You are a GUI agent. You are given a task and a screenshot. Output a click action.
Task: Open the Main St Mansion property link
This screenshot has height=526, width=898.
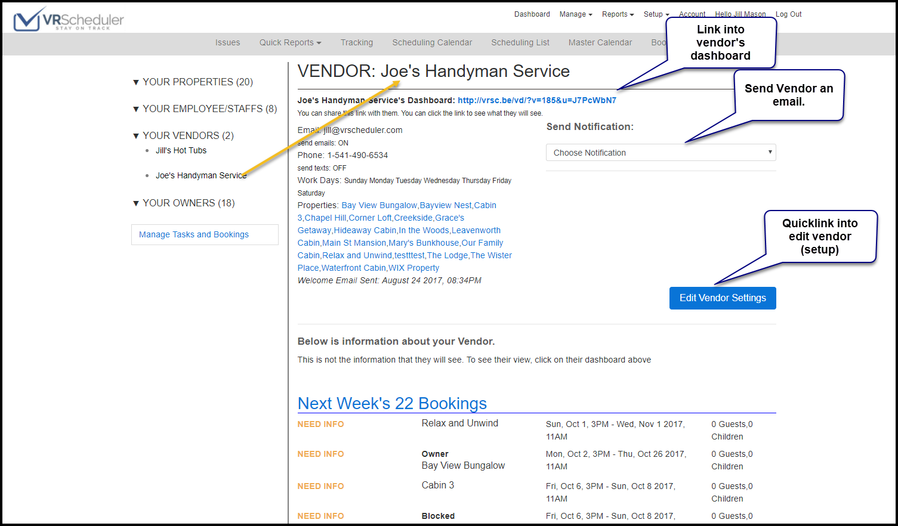pos(354,243)
